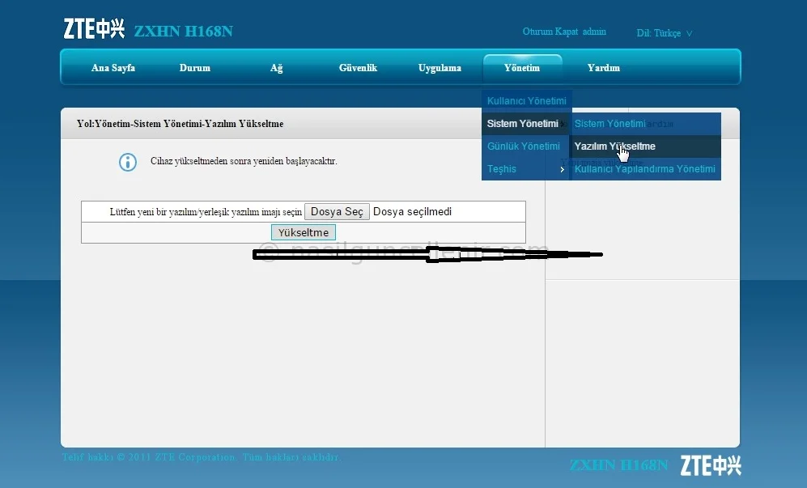Select Yazılım Yükseltme in the submenu
Screen dimensions: 807x488
click(x=614, y=146)
